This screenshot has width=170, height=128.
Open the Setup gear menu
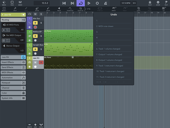[x=158, y=3]
